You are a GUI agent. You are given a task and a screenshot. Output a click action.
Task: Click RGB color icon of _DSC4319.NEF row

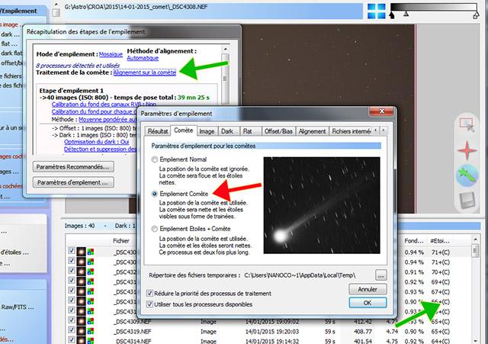[91, 332]
